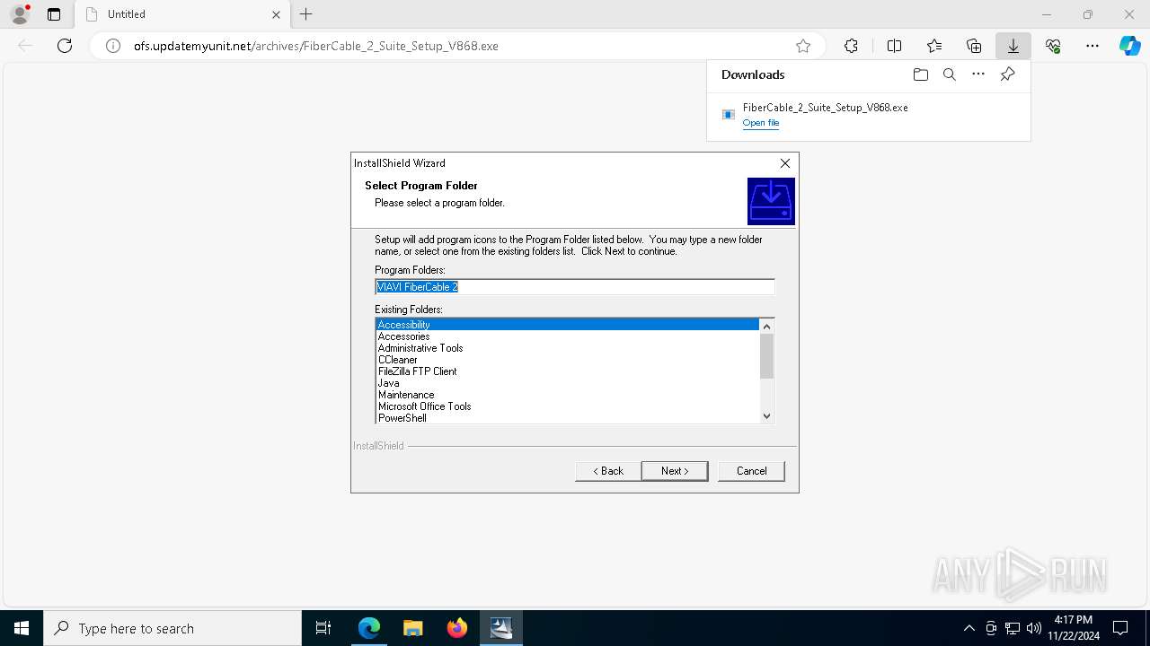The height and width of the screenshot is (646, 1150).
Task: Select CCleaner from existing folders
Action: tap(567, 360)
